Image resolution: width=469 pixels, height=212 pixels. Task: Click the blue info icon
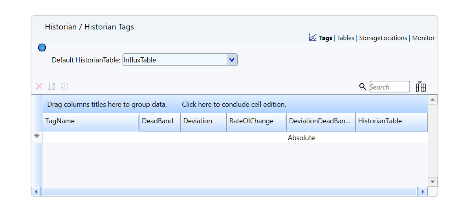(x=42, y=47)
